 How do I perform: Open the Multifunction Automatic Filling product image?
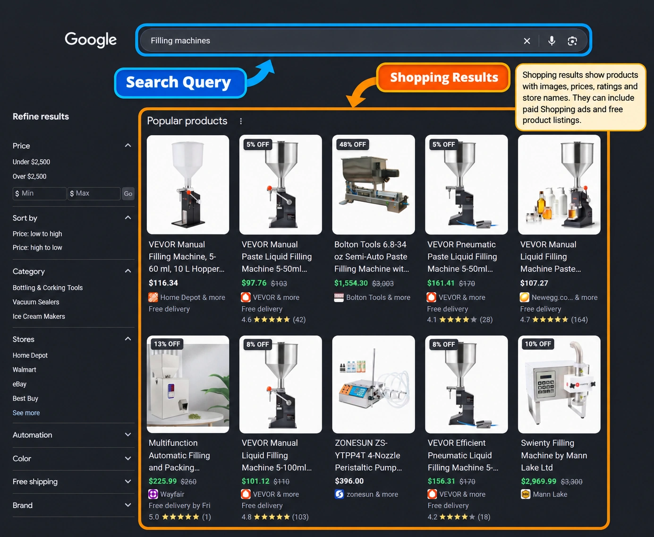[x=188, y=384]
